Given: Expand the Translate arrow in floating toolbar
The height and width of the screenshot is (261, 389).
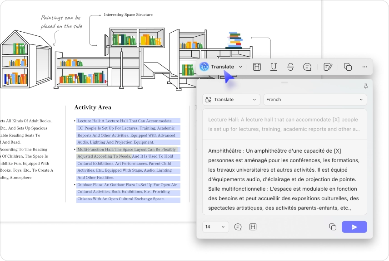Looking at the screenshot, I should pos(240,67).
